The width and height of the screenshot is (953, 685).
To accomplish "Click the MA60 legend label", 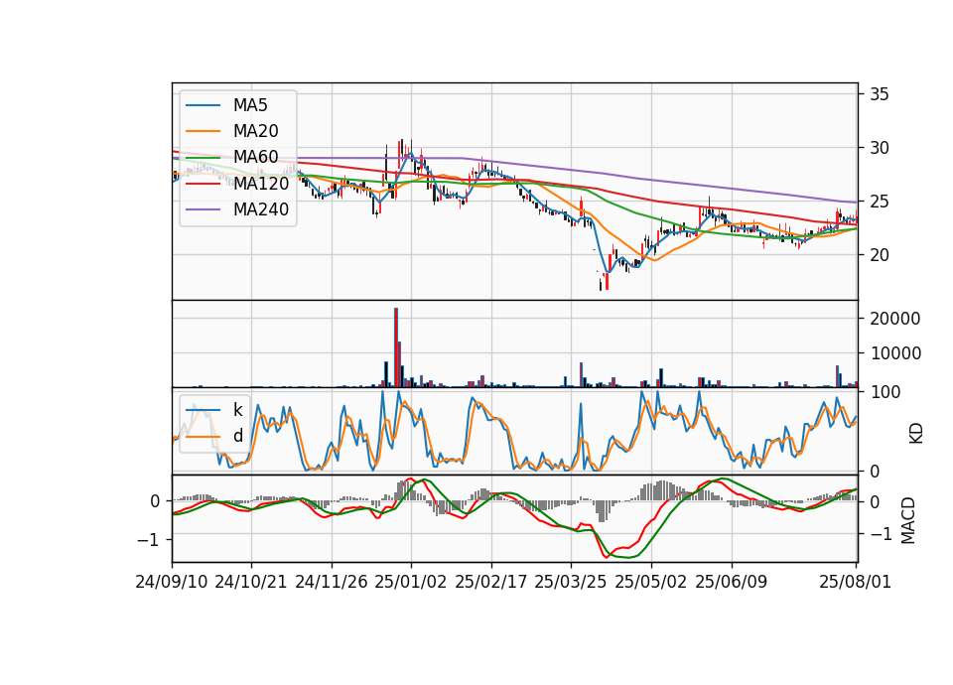I will coord(255,157).
